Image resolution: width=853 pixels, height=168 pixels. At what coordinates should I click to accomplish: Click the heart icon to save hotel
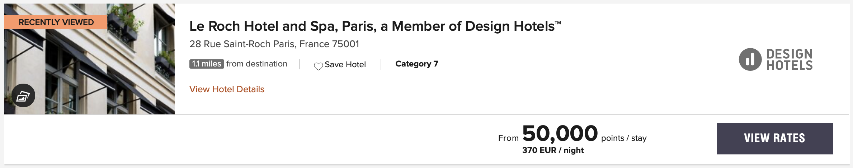click(318, 66)
